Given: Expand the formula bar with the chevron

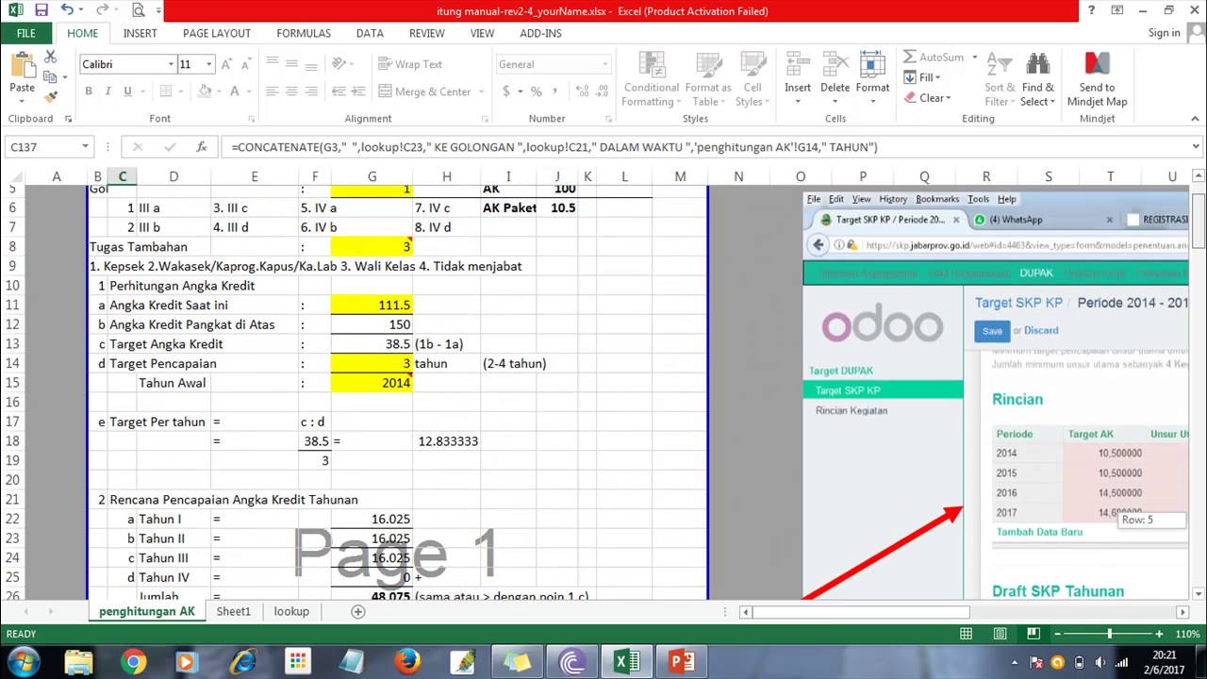Looking at the screenshot, I should [x=1196, y=147].
